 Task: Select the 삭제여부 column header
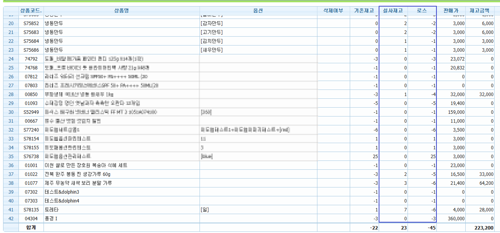click(x=333, y=11)
